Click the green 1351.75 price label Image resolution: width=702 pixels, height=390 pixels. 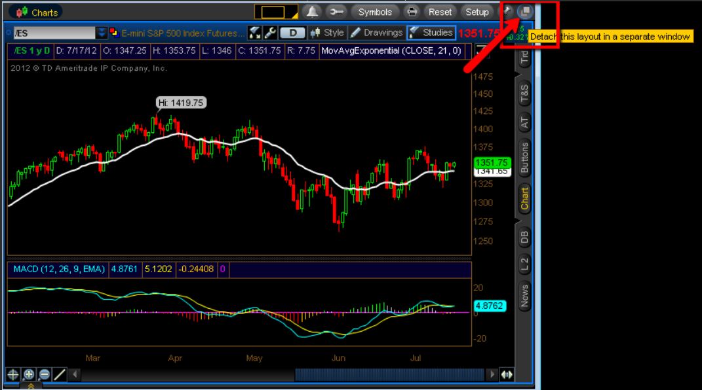[492, 163]
